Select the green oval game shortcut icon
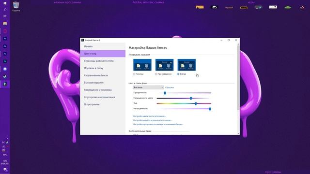Image resolution: width=310 pixels, height=174 pixels. point(288,7)
